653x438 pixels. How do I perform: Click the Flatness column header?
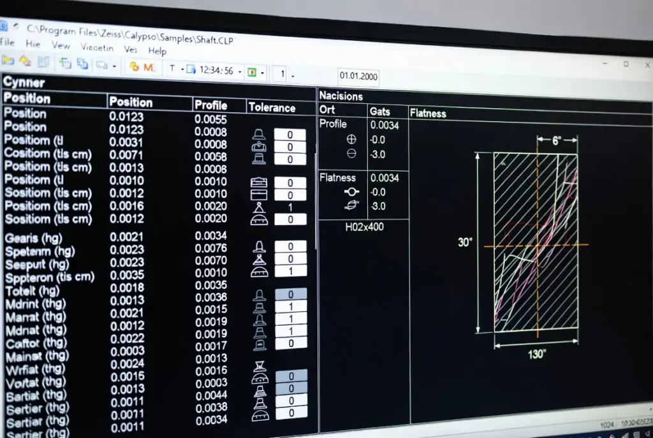pos(427,113)
